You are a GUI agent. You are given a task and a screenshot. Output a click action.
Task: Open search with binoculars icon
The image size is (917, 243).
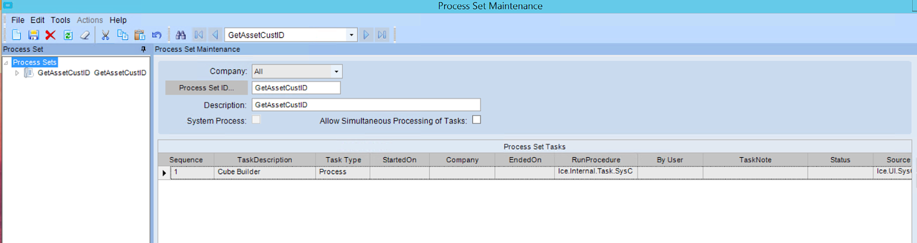[181, 35]
